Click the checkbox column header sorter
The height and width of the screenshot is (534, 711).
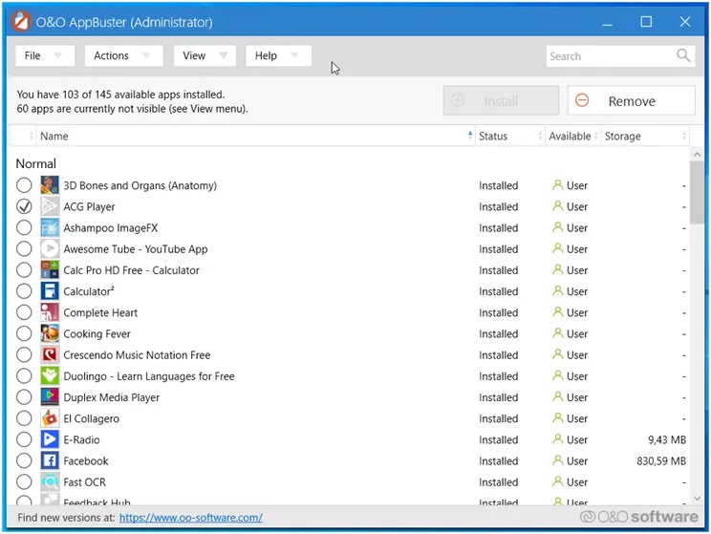click(x=32, y=136)
